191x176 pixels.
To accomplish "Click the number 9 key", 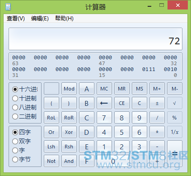I will click(x=140, y=118).
